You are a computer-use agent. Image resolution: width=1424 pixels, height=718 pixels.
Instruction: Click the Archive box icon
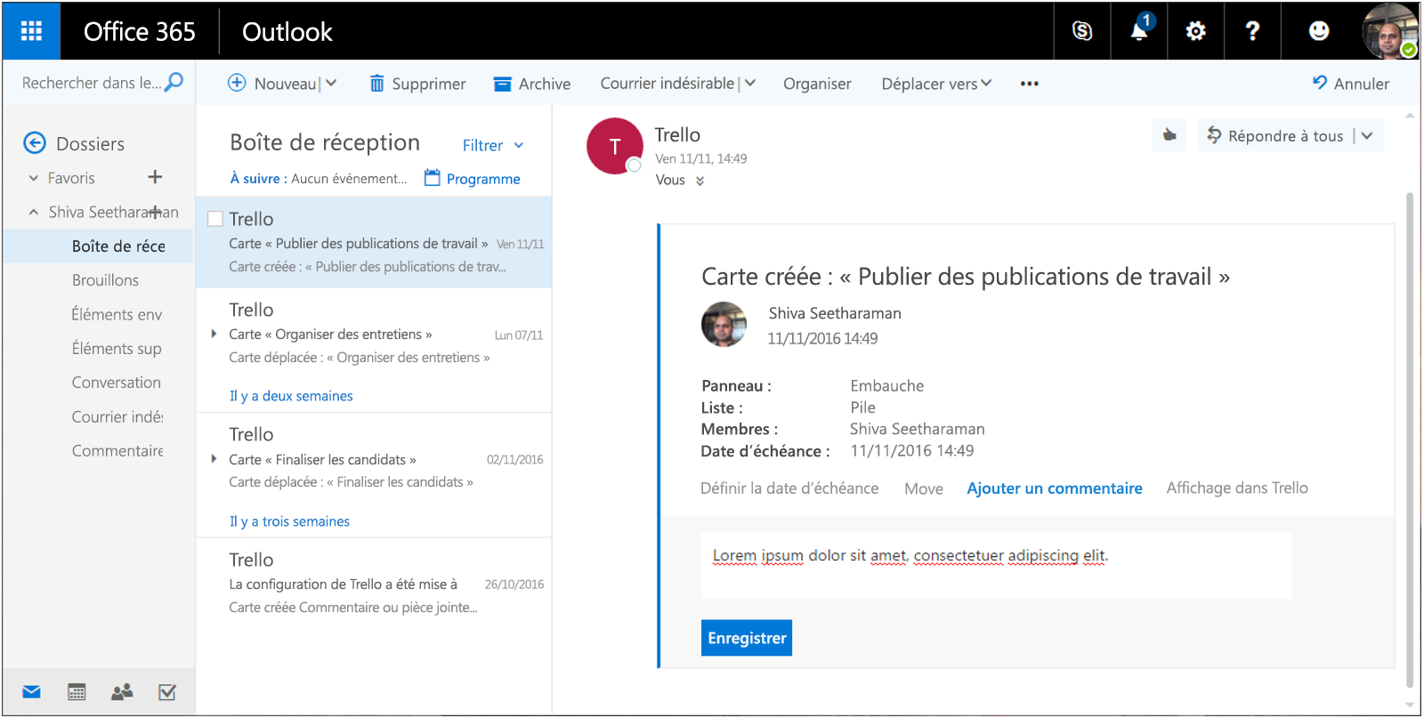click(503, 84)
